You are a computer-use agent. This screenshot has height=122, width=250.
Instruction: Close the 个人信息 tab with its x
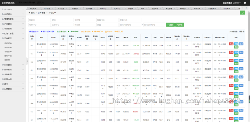[53, 9]
